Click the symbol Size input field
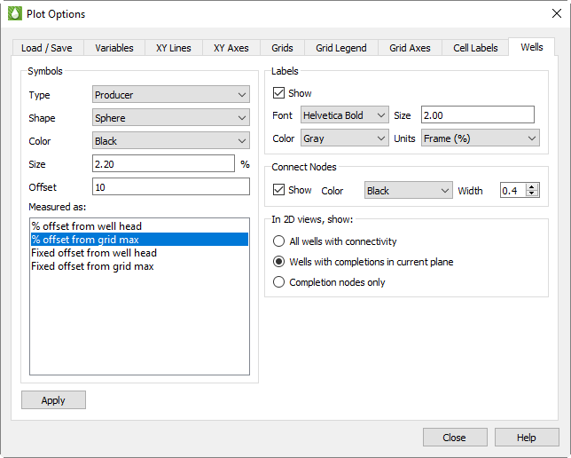Viewport: 571px width, 458px height. pyautogui.click(x=163, y=164)
